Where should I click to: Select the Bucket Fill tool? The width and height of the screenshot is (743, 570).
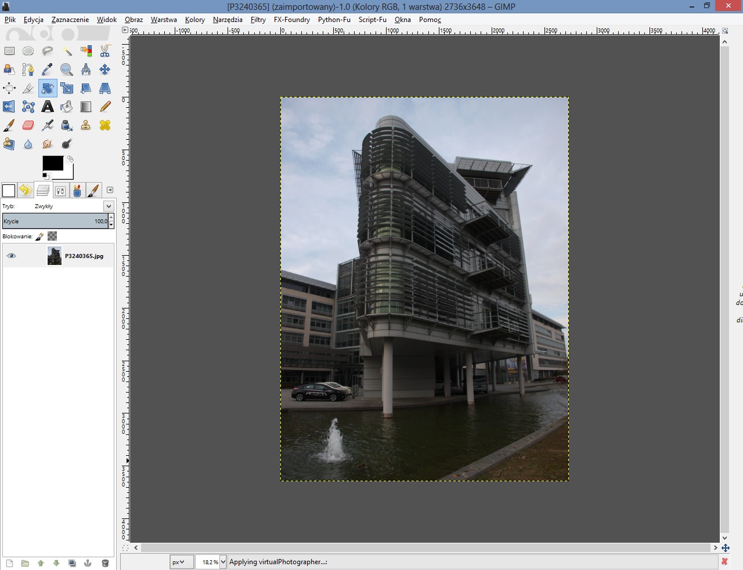pyautogui.click(x=67, y=107)
